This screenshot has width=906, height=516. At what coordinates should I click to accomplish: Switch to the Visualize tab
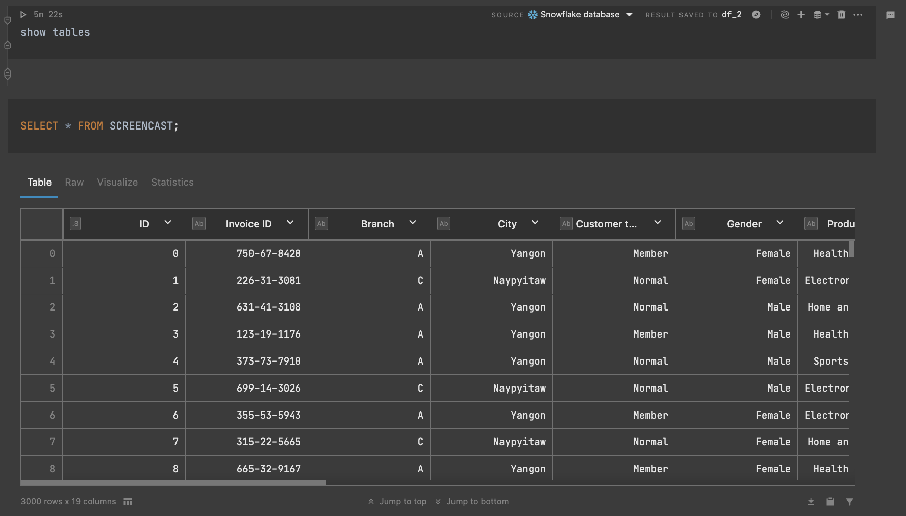pos(117,182)
